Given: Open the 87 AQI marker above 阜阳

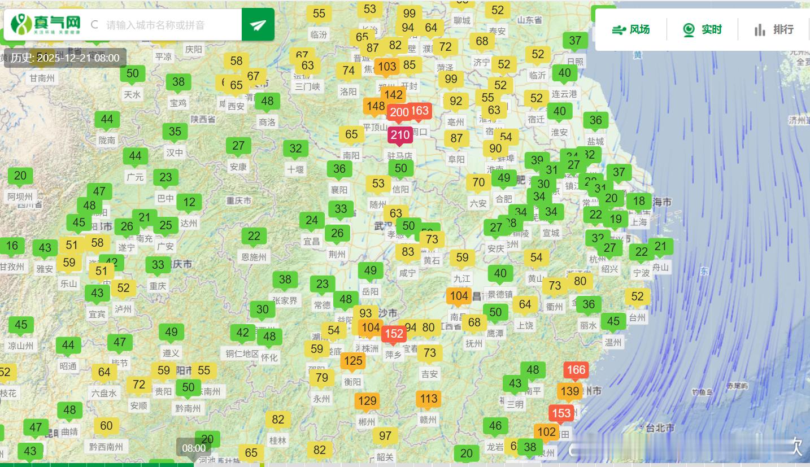Looking at the screenshot, I should click(x=456, y=138).
